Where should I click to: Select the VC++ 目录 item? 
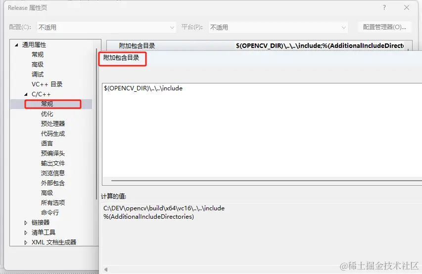point(47,84)
